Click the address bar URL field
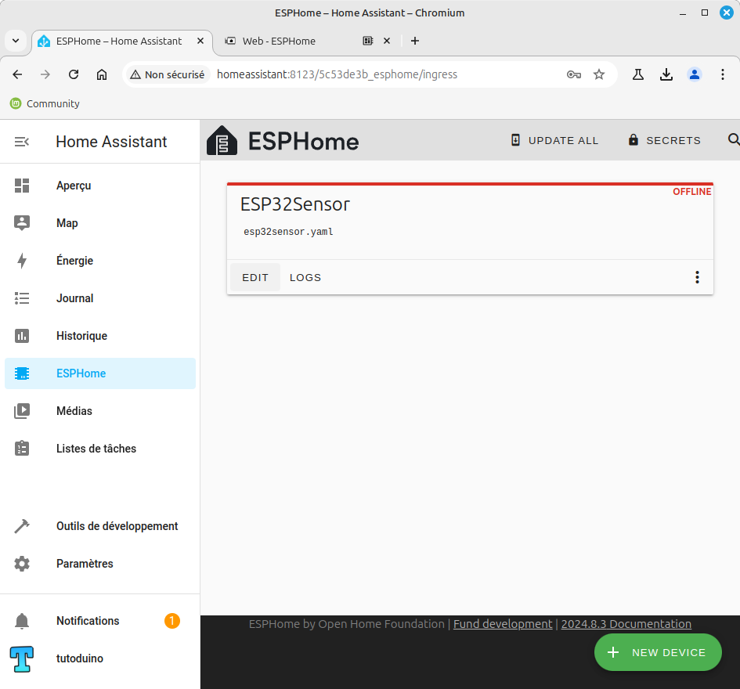The image size is (740, 689). (337, 74)
